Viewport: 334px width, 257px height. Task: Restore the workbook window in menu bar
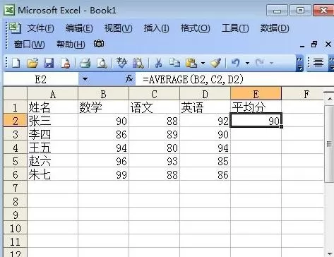click(314, 44)
